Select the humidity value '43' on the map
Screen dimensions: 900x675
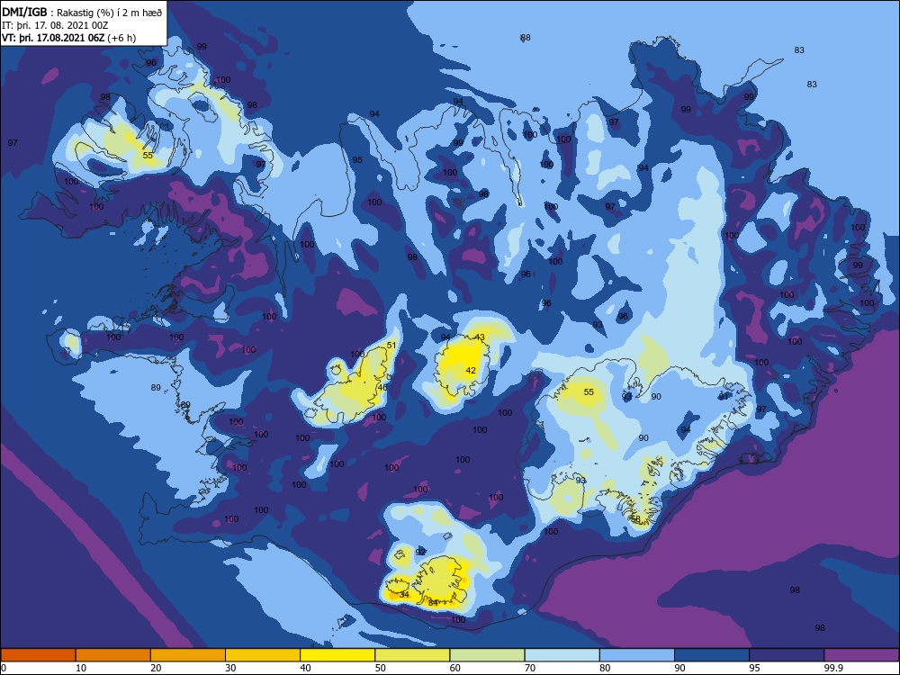(480, 337)
